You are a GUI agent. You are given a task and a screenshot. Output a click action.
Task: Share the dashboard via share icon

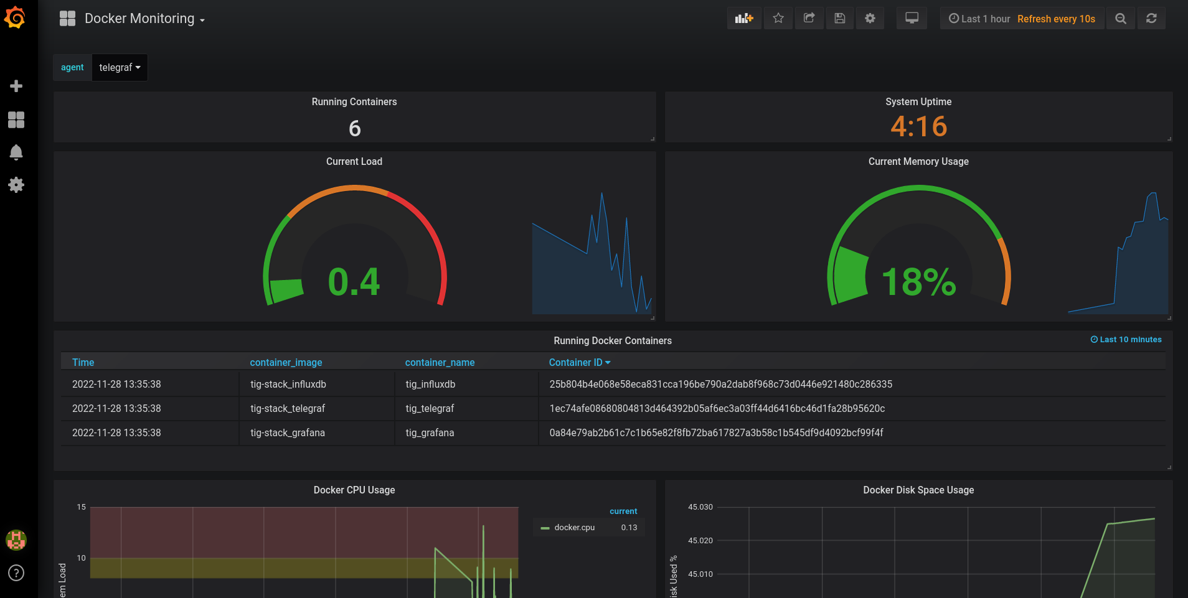[x=809, y=19]
